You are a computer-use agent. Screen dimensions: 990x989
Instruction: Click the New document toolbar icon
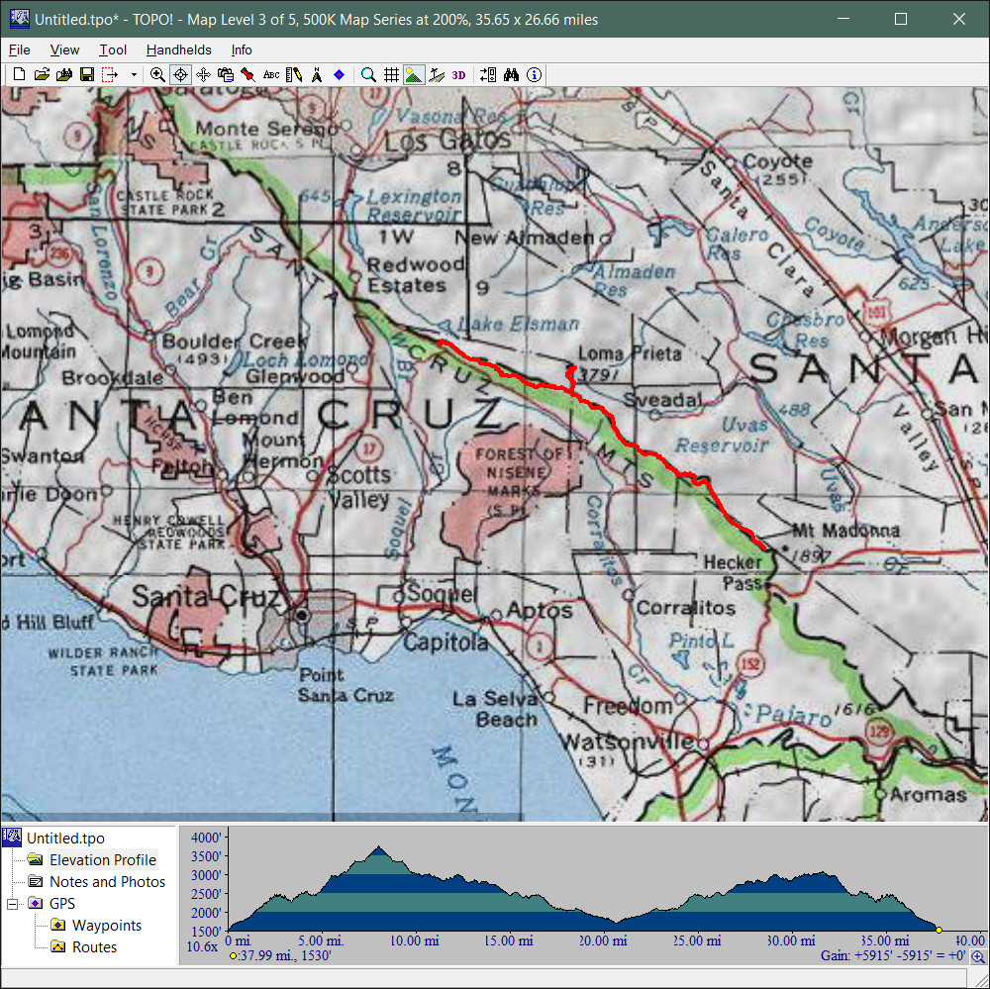(x=20, y=74)
